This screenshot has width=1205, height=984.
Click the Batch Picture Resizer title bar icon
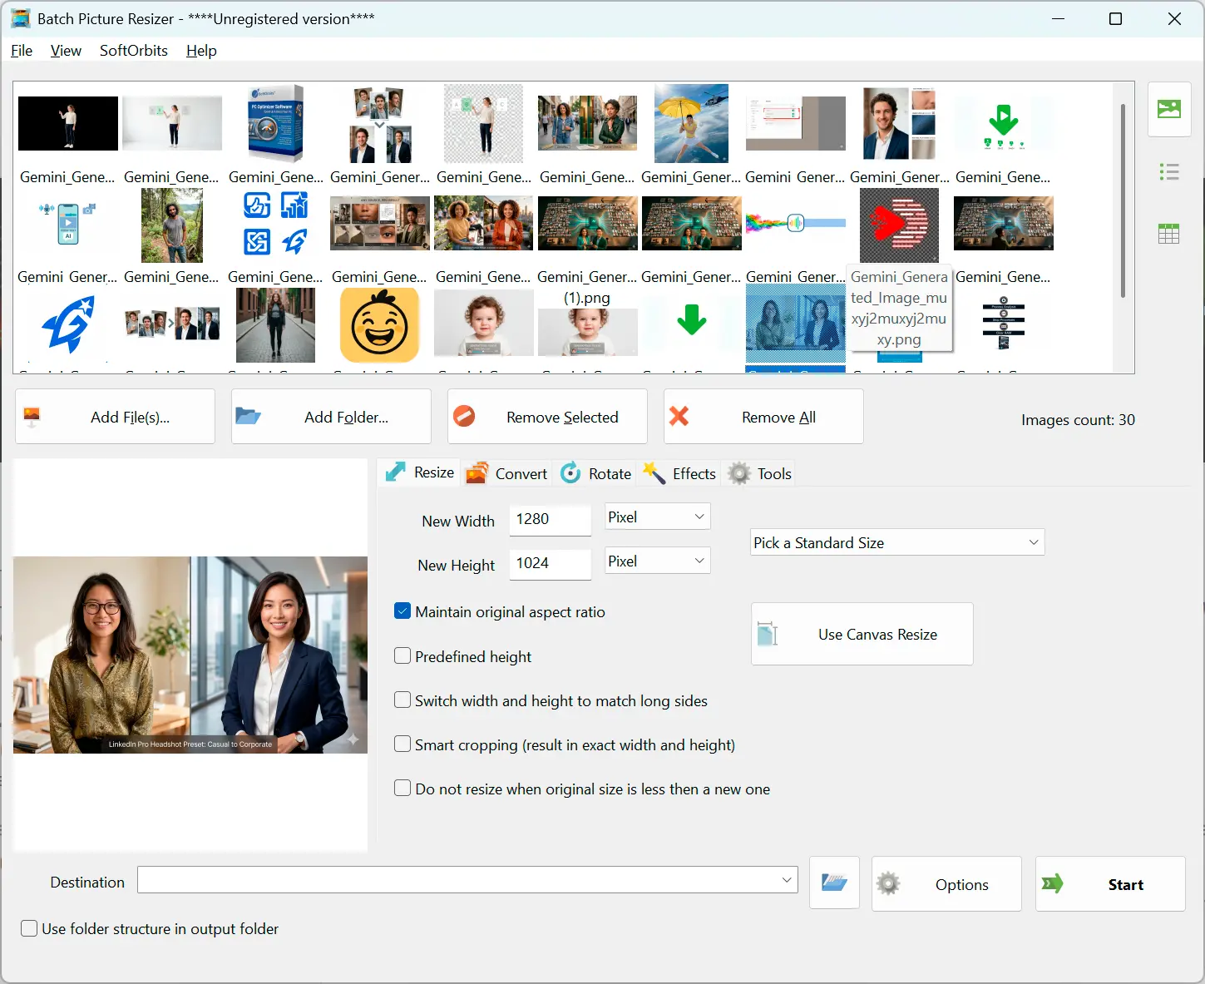pyautogui.click(x=21, y=18)
